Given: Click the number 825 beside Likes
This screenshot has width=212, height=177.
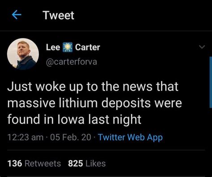Looking at the screenshot, I should (x=76, y=163).
